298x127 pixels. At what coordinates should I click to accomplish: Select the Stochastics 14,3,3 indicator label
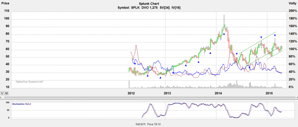point(21,104)
